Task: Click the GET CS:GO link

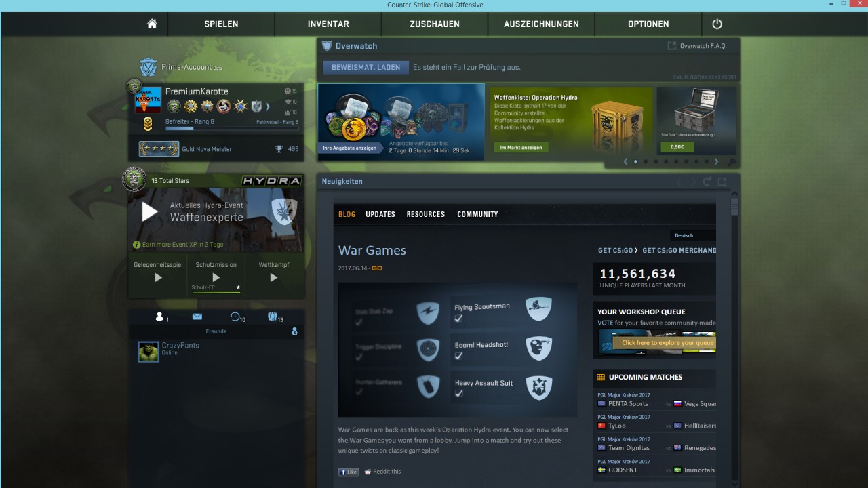Action: coord(618,250)
